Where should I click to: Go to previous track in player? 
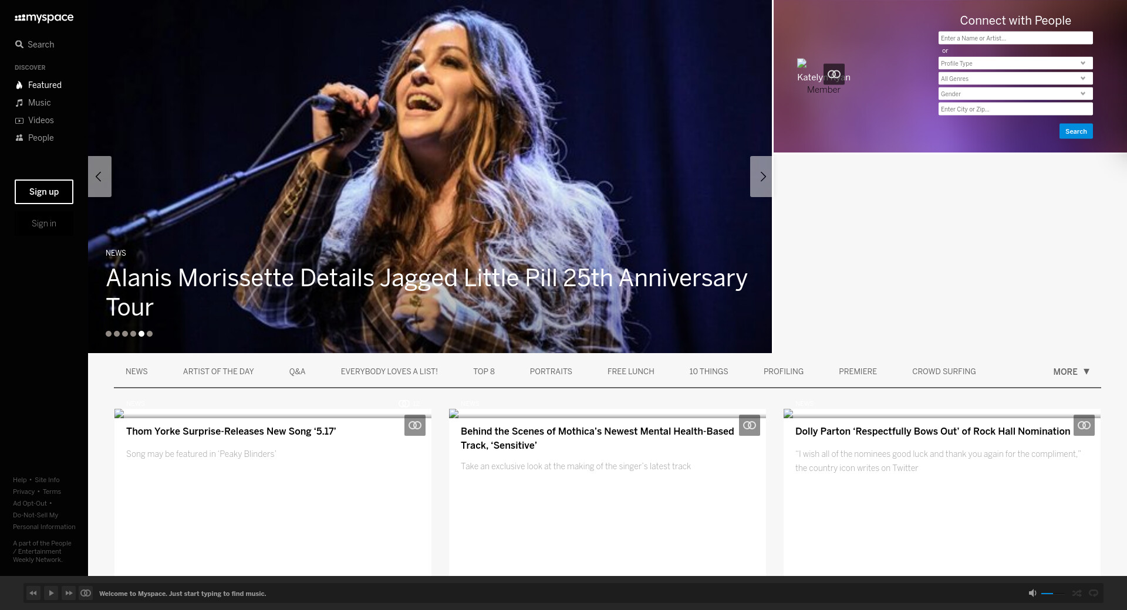pos(33,593)
